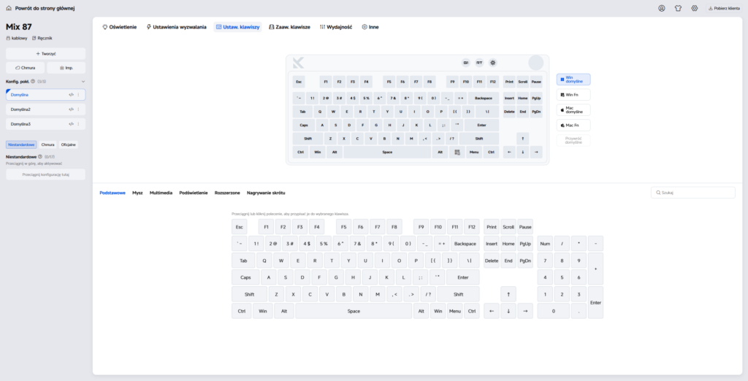
Task: Switch to Chmura filter tab
Action: [47, 145]
